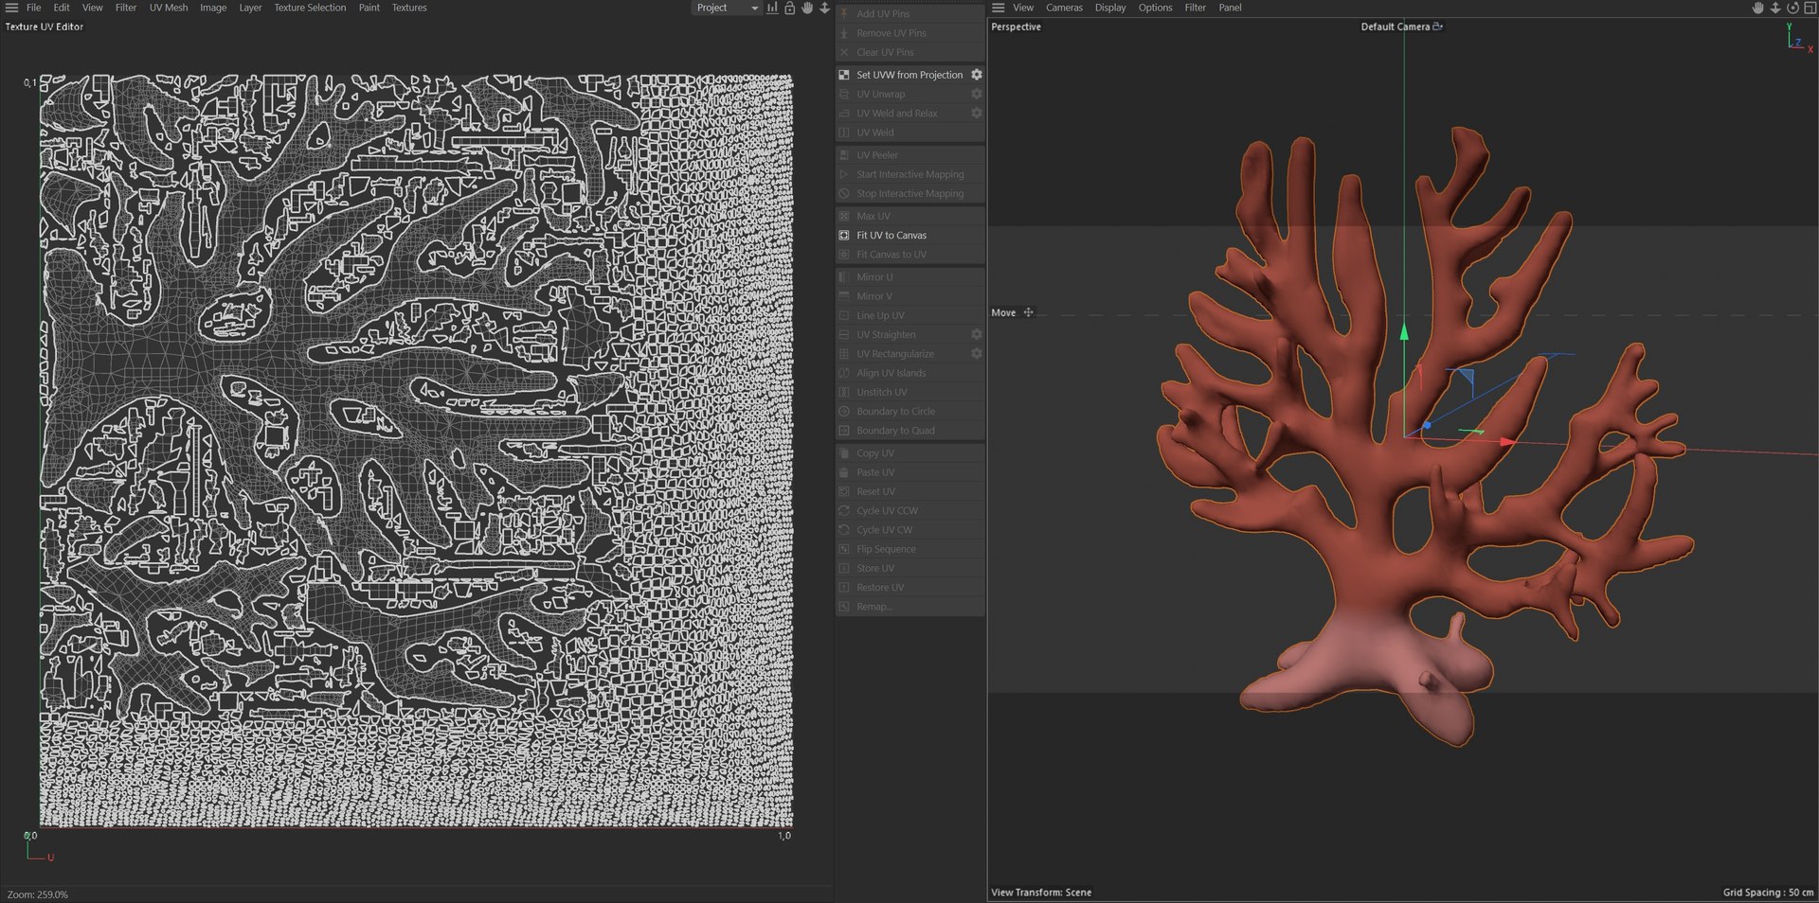Image resolution: width=1819 pixels, height=903 pixels.
Task: Toggle the lock icon in the UV Editor
Action: tap(789, 8)
